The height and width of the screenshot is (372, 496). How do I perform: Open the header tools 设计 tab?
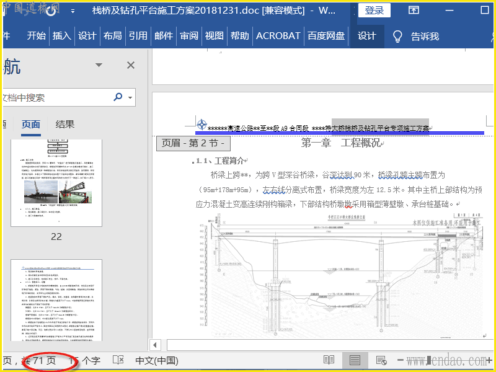click(x=367, y=36)
